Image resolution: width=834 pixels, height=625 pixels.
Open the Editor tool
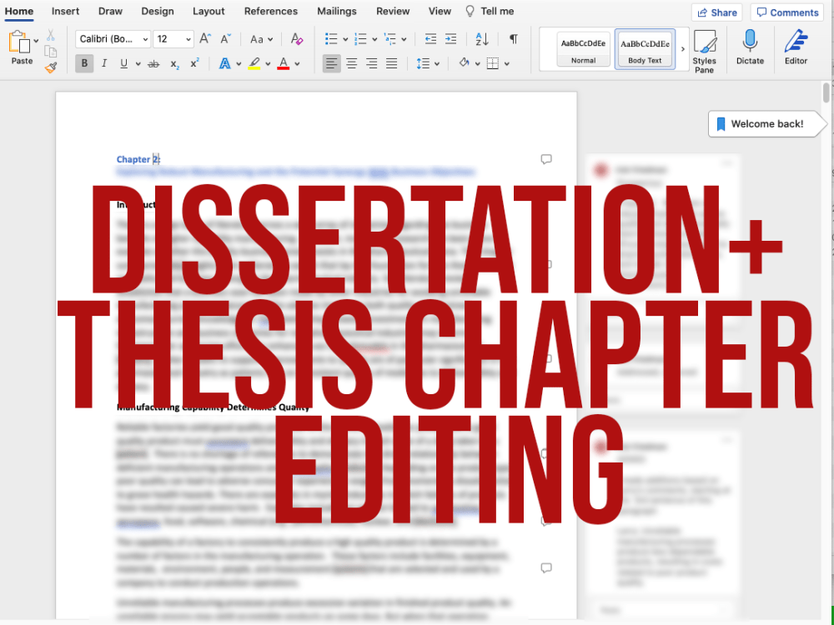coord(796,47)
